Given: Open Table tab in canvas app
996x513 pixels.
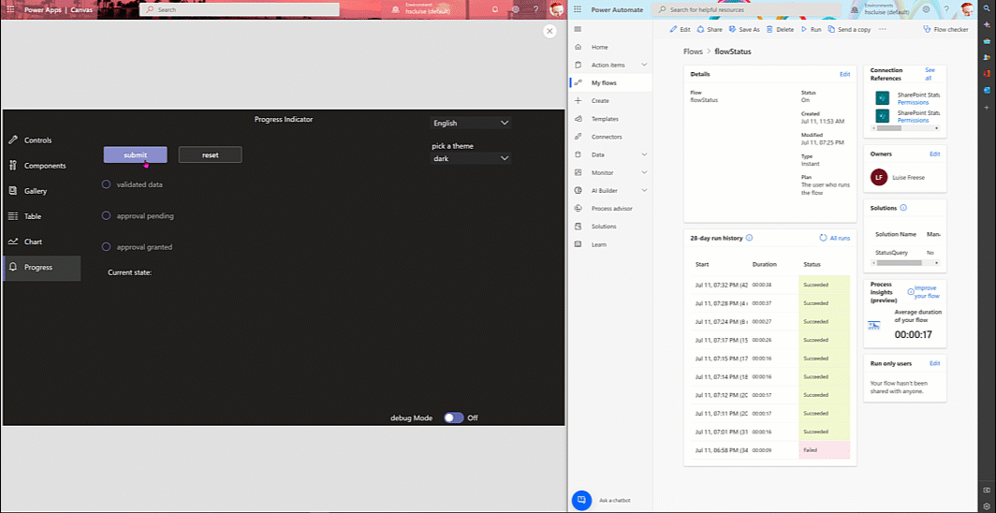Looking at the screenshot, I should pyautogui.click(x=42, y=216).
